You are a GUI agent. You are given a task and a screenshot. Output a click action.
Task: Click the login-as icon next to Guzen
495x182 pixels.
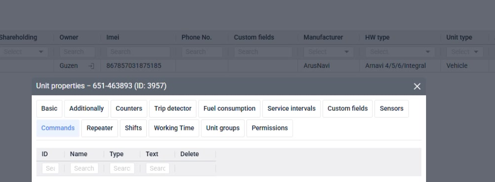[91, 66]
